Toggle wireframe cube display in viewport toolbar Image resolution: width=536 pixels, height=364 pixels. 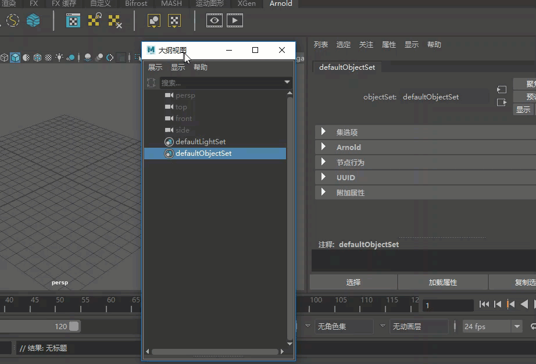4,58
